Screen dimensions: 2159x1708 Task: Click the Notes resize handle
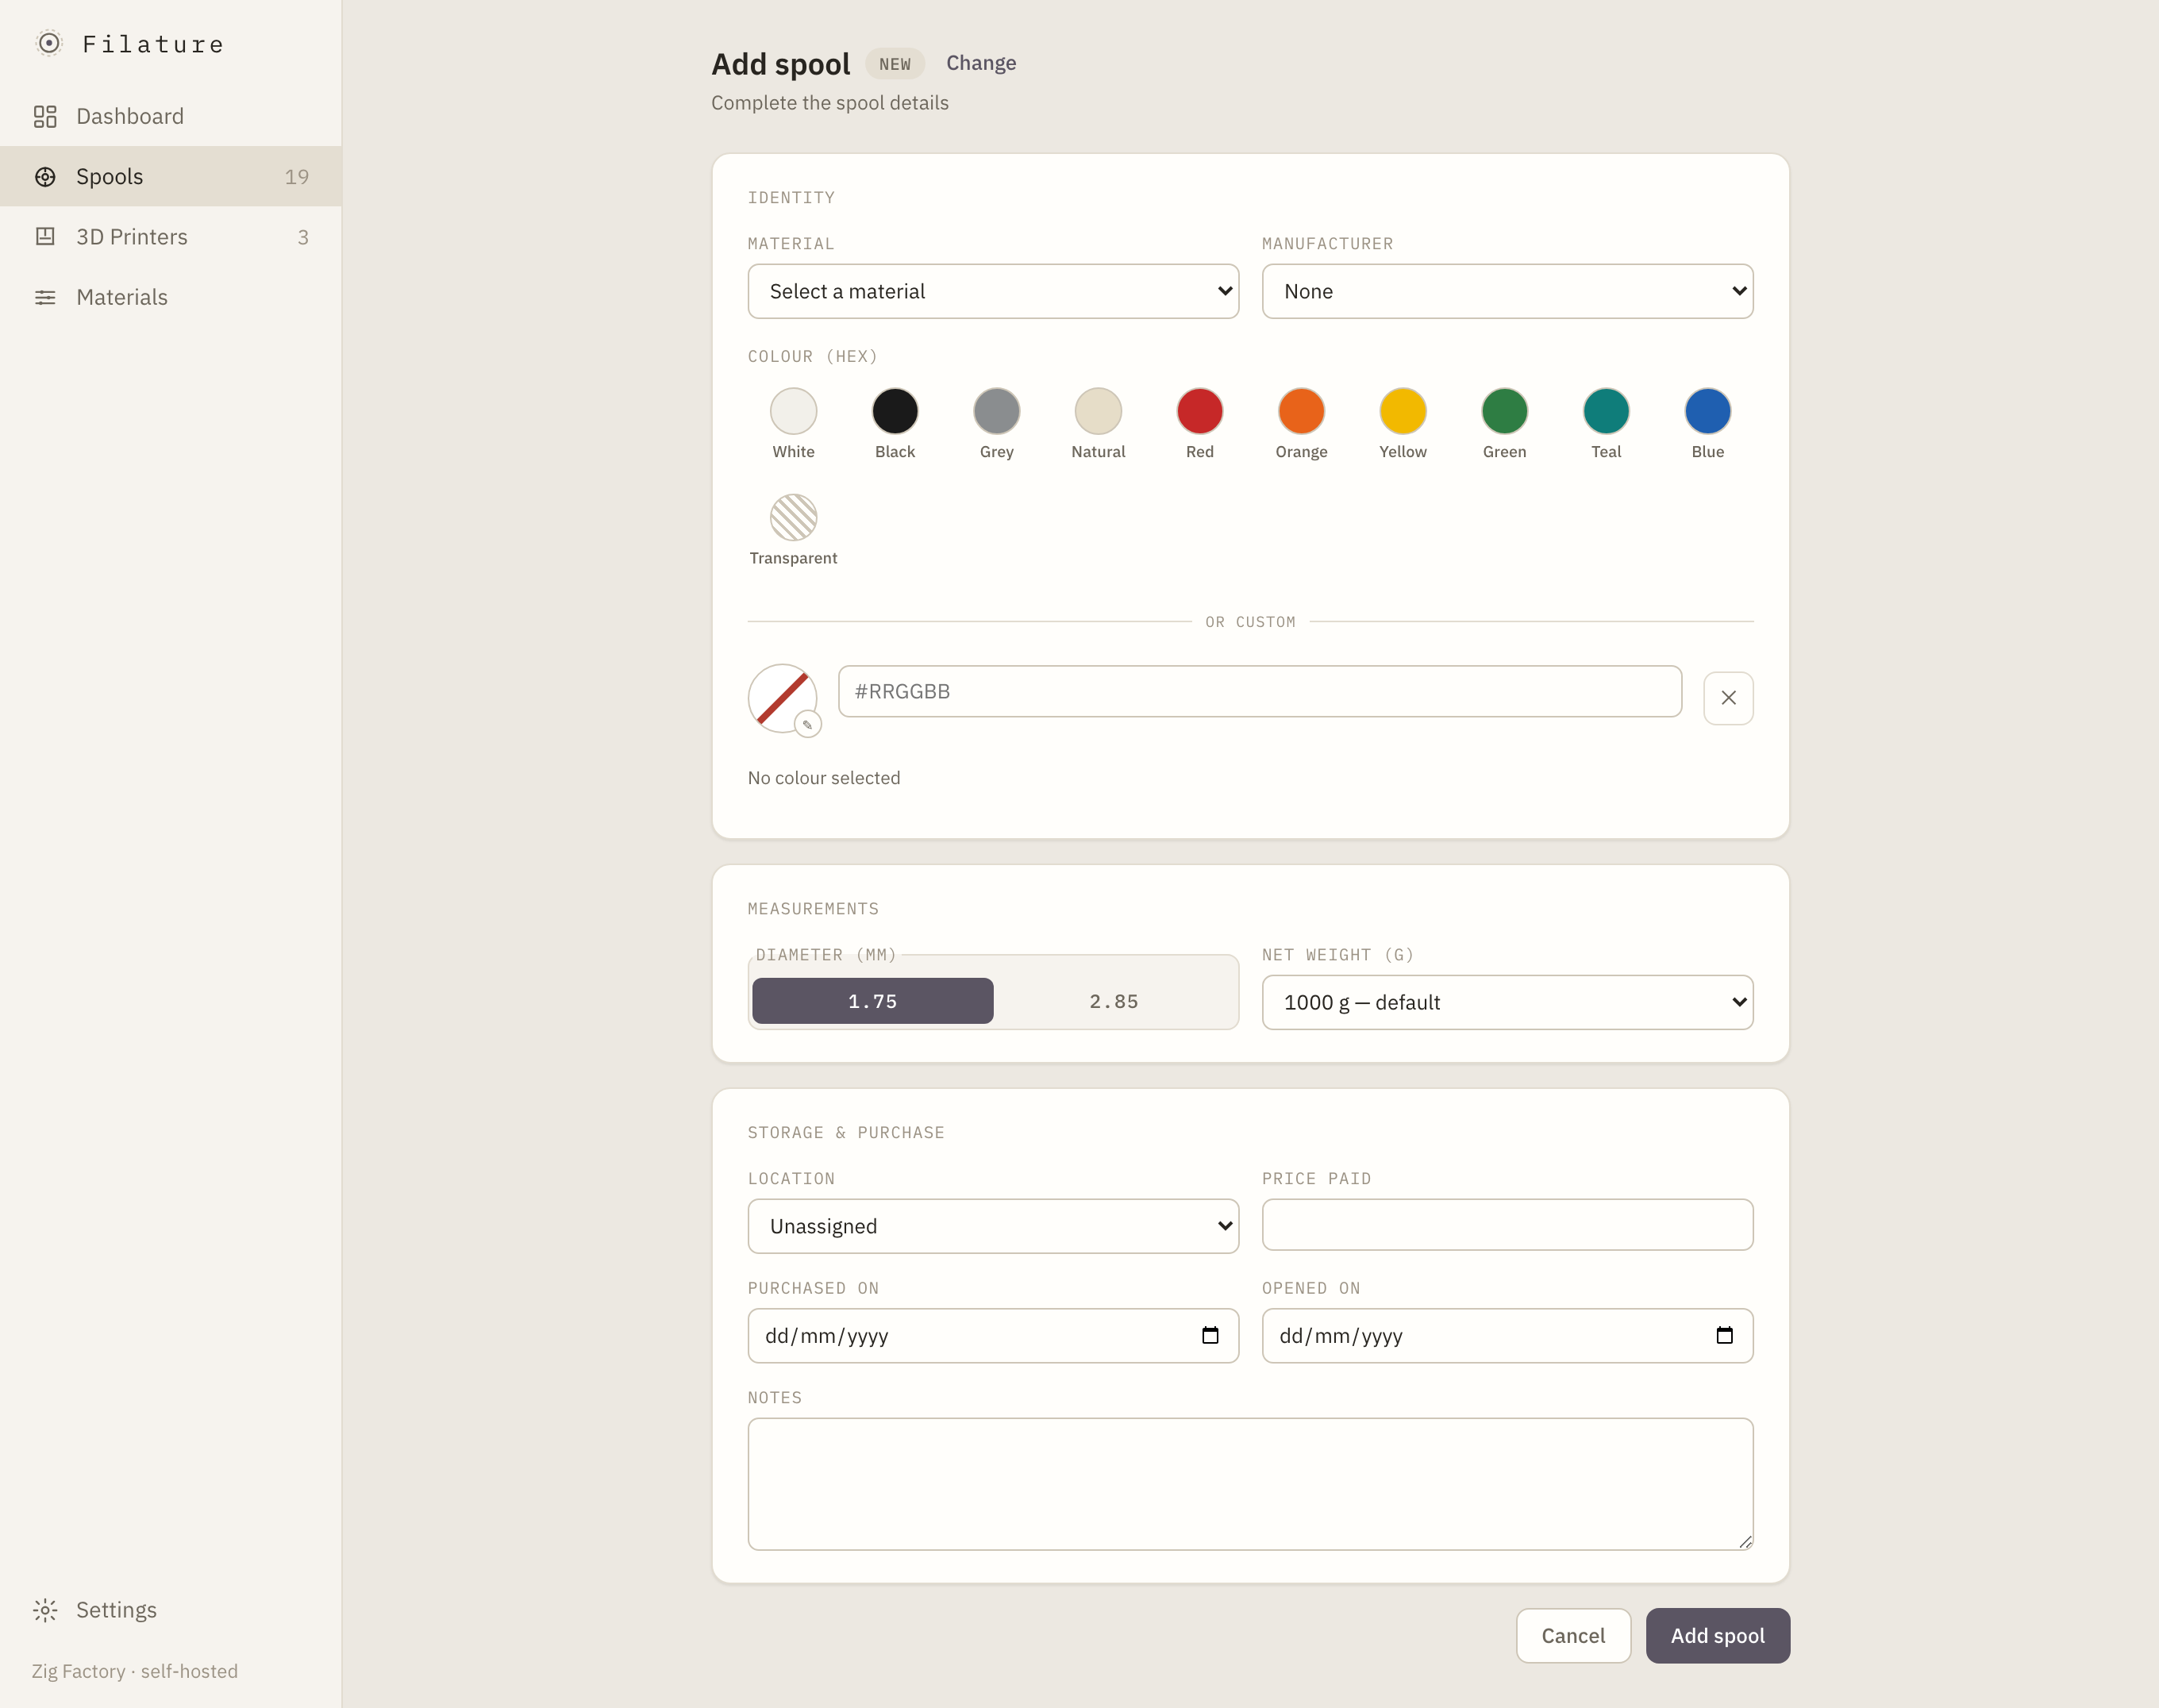[x=1745, y=1542]
